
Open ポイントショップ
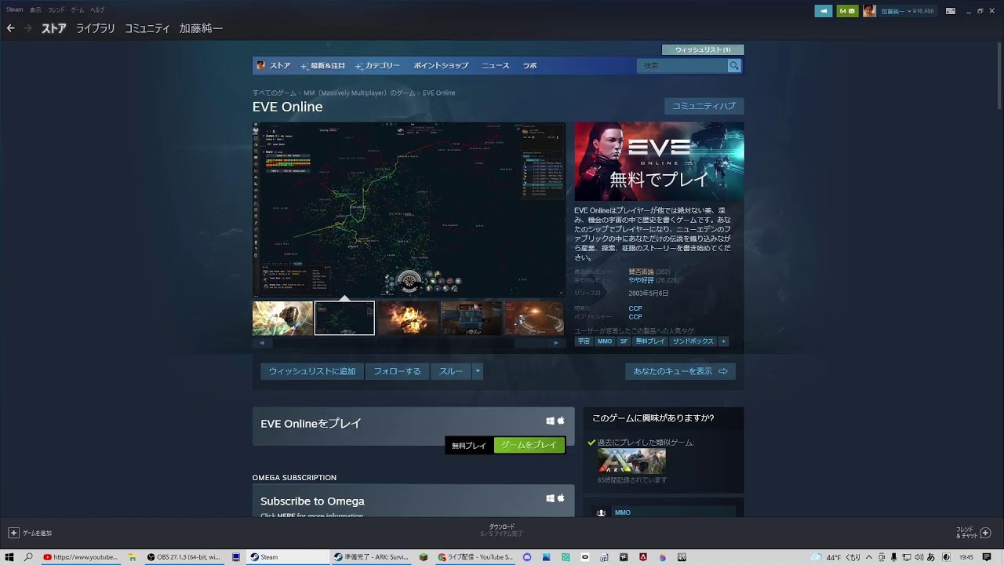coord(441,66)
